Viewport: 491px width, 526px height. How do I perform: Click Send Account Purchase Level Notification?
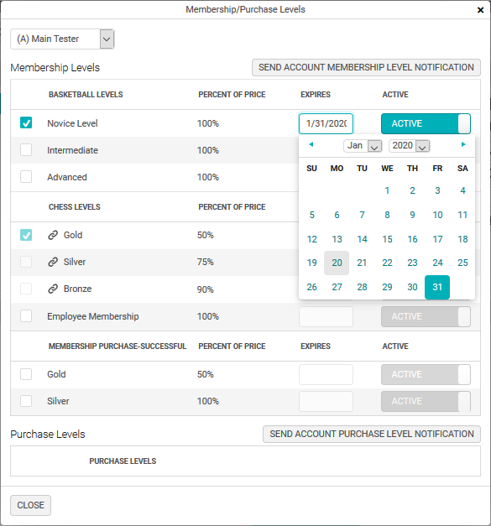coord(372,434)
